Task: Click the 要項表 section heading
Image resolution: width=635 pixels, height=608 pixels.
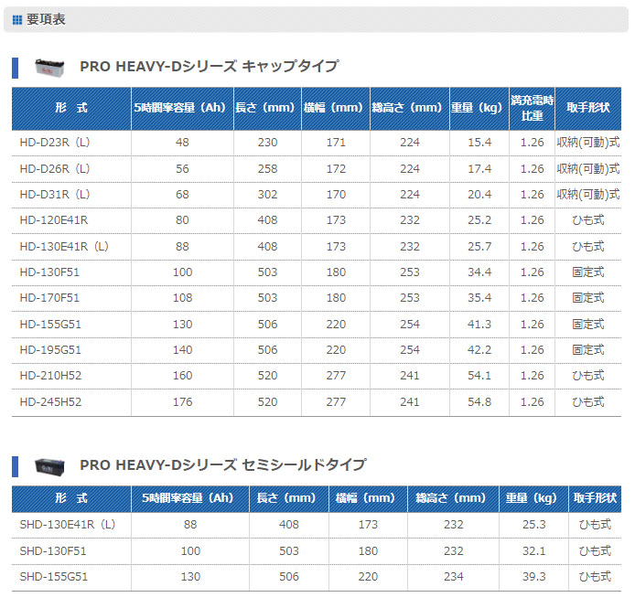Action: (x=46, y=19)
